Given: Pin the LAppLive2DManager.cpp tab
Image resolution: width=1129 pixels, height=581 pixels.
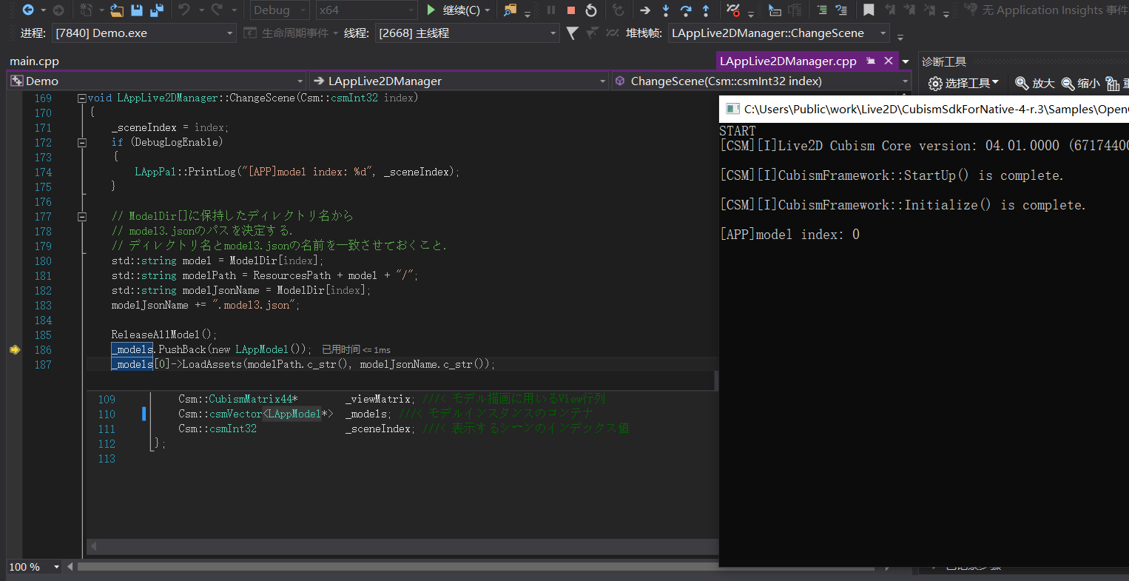Looking at the screenshot, I should pos(871,61).
